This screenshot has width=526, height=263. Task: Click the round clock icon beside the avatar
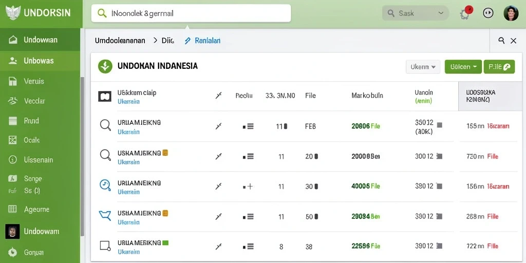[488, 13]
